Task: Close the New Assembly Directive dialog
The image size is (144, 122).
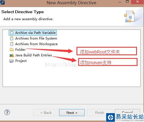Action: click(x=138, y=2)
